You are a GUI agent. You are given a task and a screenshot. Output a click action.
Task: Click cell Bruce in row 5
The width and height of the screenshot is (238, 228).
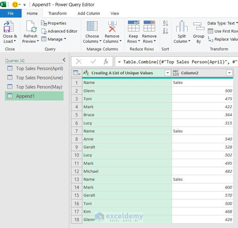(127, 115)
